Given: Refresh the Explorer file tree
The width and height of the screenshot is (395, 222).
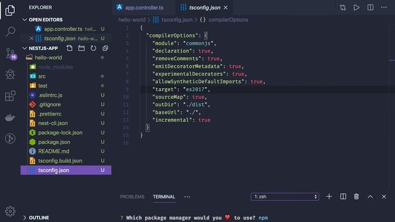Looking at the screenshot, I should point(93,48).
